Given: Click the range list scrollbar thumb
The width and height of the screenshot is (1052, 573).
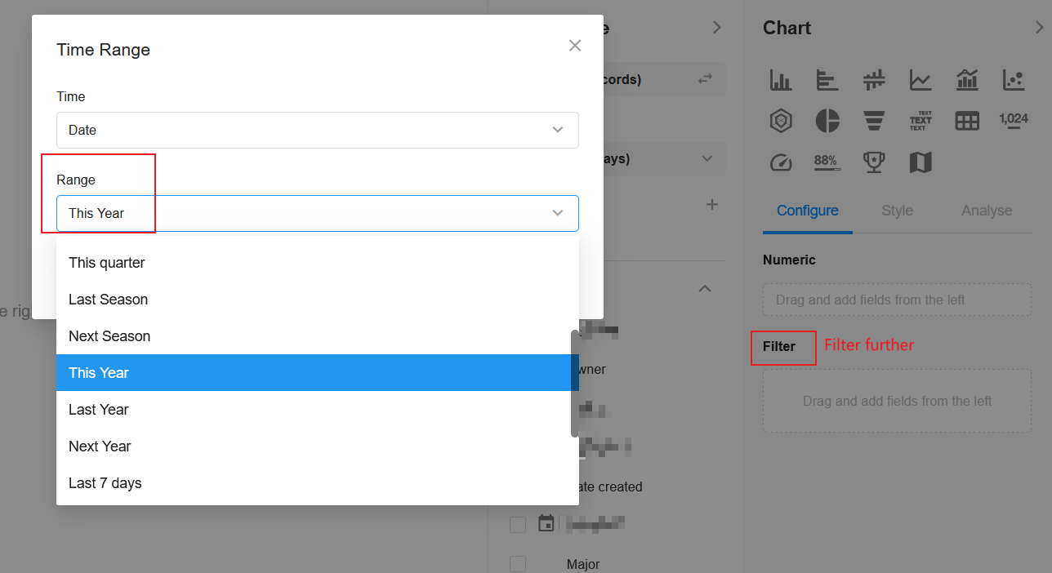Looking at the screenshot, I should [x=575, y=384].
